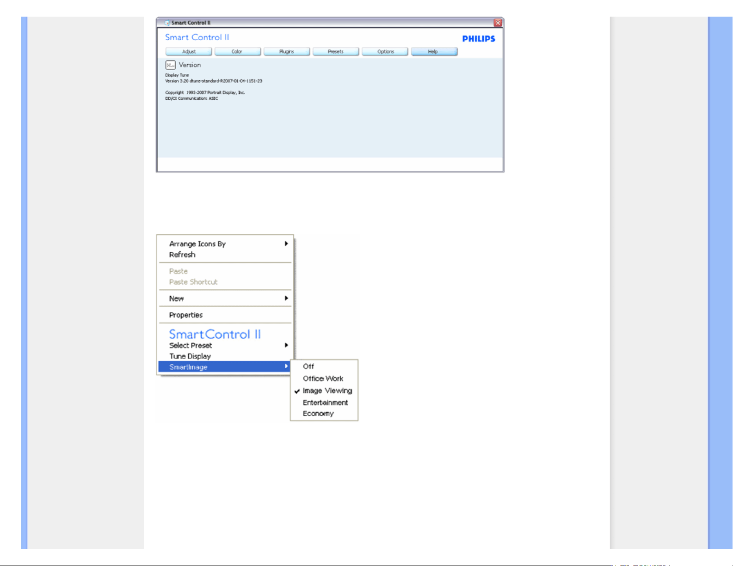This screenshot has width=733, height=566.
Task: Choose Refresh from the context menu
Action: tap(226, 255)
